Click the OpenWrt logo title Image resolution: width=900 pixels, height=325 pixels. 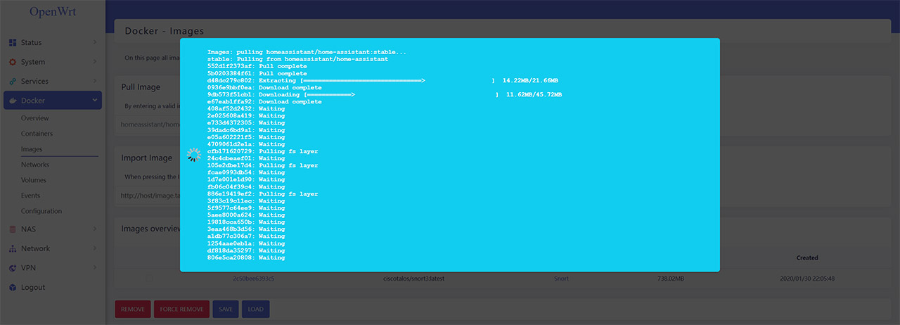52,12
